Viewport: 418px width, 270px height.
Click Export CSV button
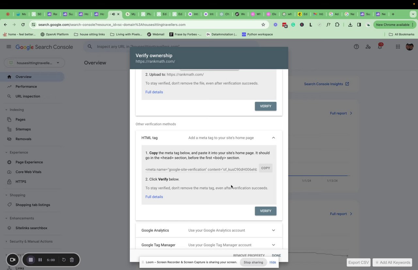click(359, 262)
